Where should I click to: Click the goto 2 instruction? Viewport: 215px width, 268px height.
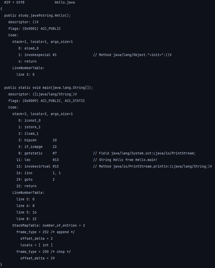coord(39,180)
